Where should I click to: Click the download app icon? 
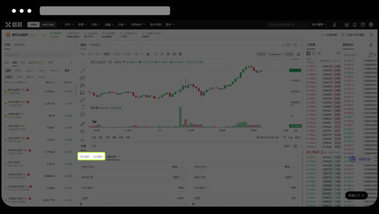click(347, 24)
